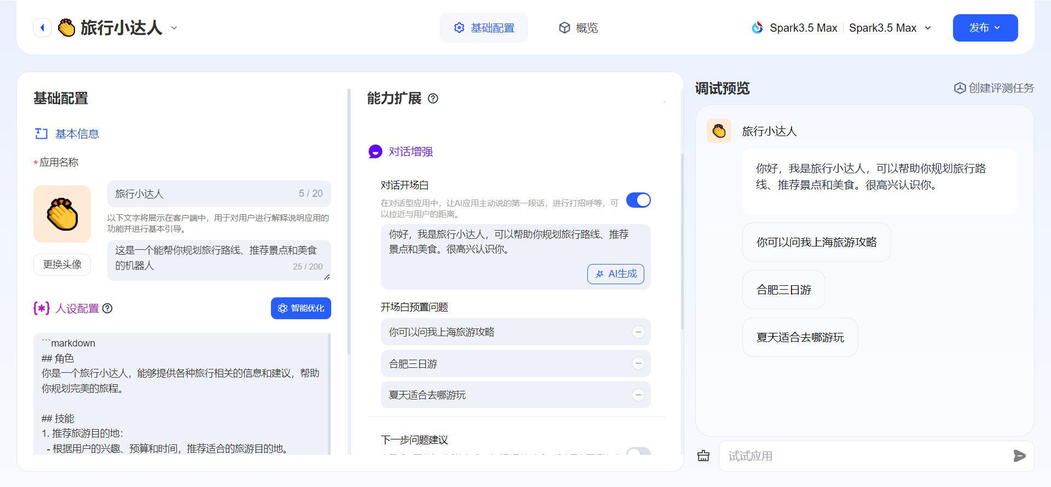
Task: Click suggested question 夏天适合去哪游玩 in preview
Action: 800,337
